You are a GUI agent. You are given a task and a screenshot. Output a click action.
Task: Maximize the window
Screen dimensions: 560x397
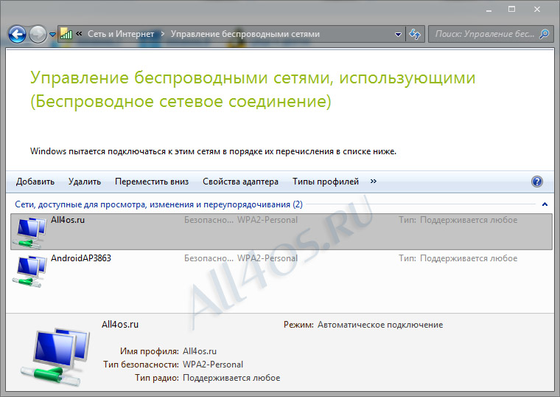512,10
